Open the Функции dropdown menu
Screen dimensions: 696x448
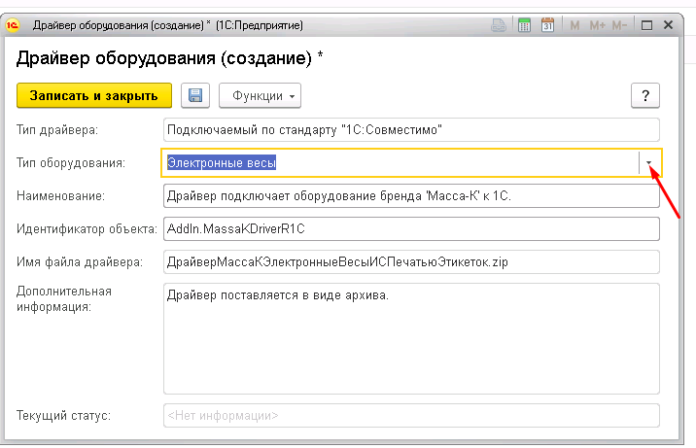click(261, 95)
